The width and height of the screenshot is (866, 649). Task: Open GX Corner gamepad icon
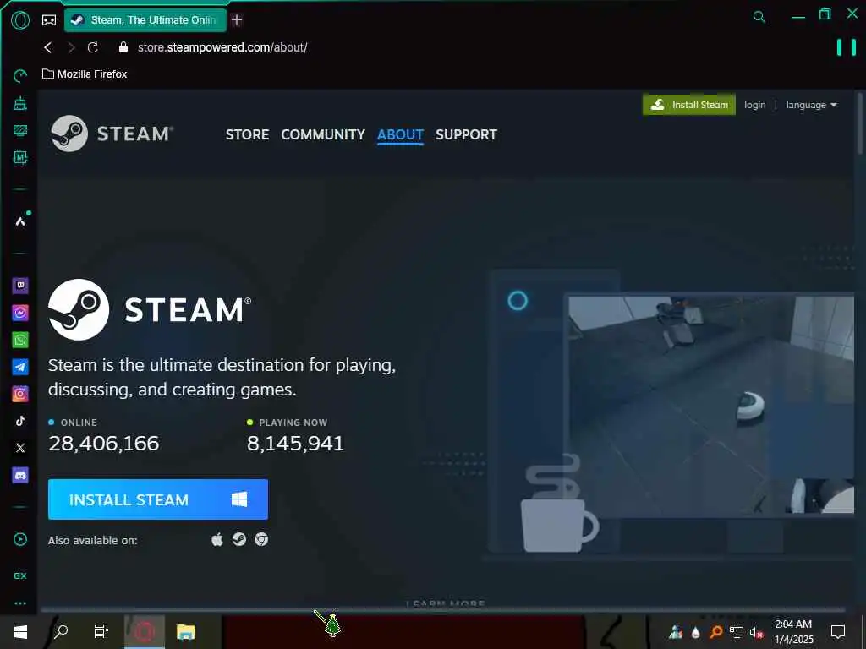coord(49,20)
